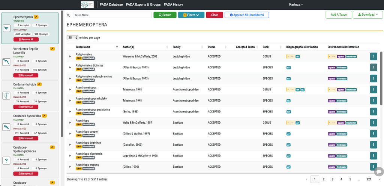This screenshot has width=384, height=186.
Task: Click the FADA logo in header
Action: point(87,4)
